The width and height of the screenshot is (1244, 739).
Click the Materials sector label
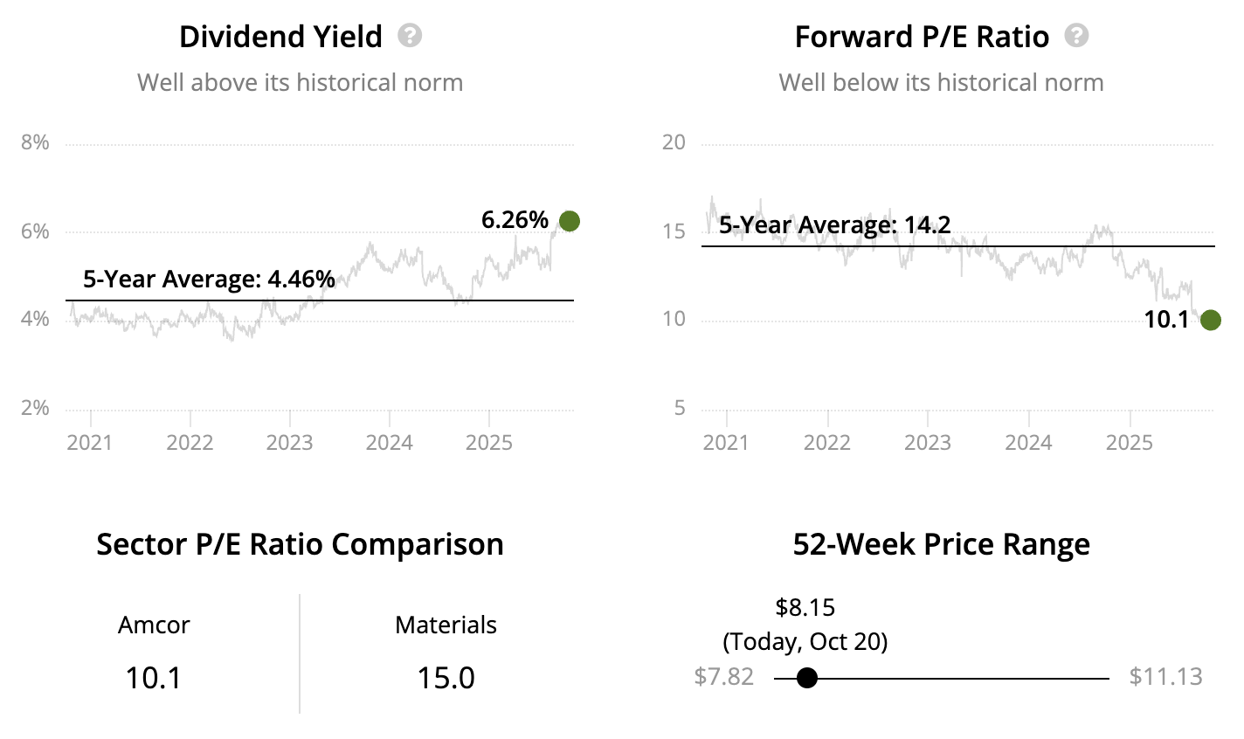pos(446,625)
